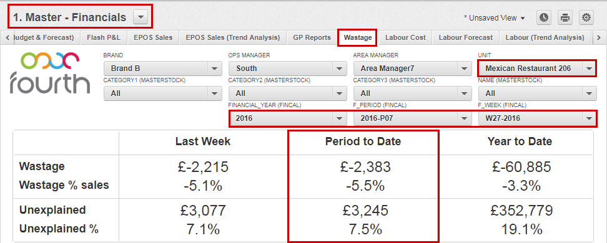The width and height of the screenshot is (607, 243).
Task: Open the Brand B dropdown
Action: [x=163, y=69]
